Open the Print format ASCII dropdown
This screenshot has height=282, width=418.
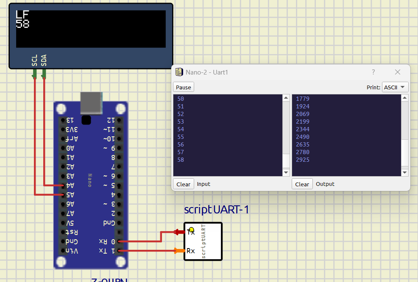(395, 87)
